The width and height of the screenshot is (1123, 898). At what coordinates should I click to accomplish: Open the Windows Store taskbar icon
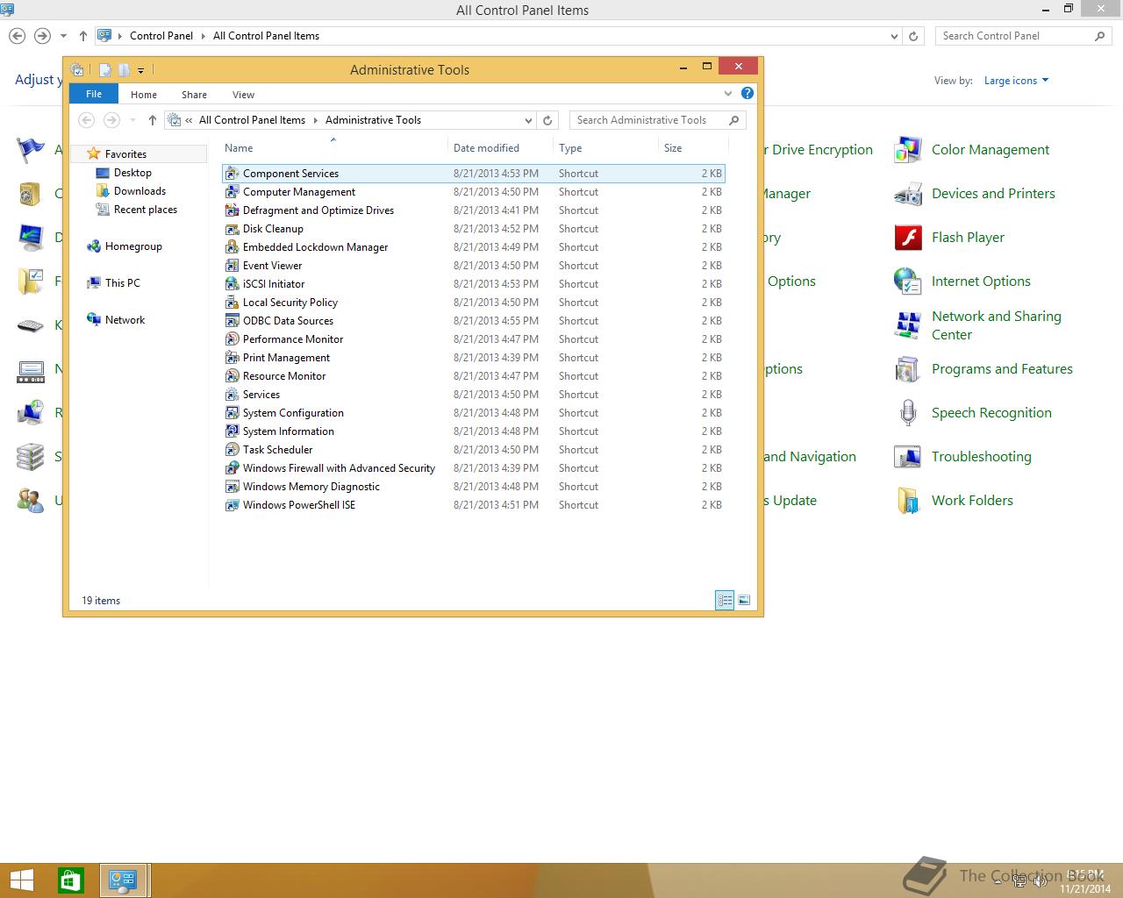70,880
